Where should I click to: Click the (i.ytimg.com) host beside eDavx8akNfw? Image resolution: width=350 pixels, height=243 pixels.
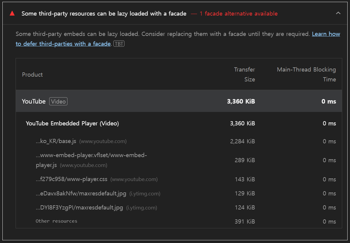click(145, 194)
